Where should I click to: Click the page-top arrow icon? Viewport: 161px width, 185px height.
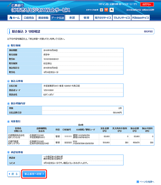coord(138,182)
